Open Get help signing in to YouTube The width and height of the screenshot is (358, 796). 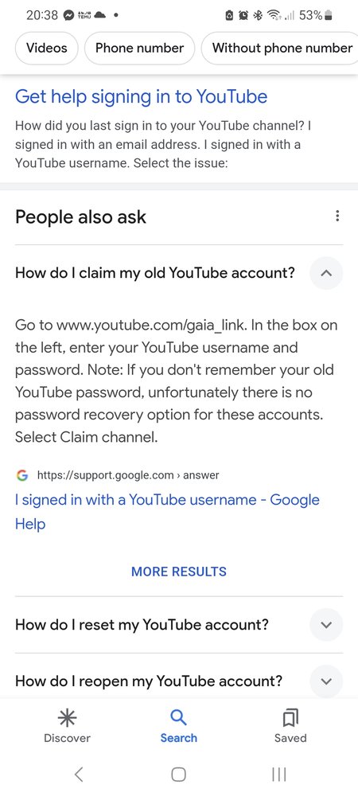141,96
